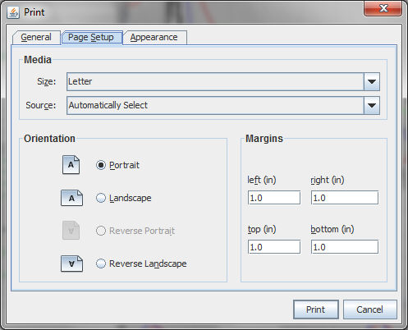Switch to the General tab
Viewport: 408px width, 330px height.
(36, 37)
